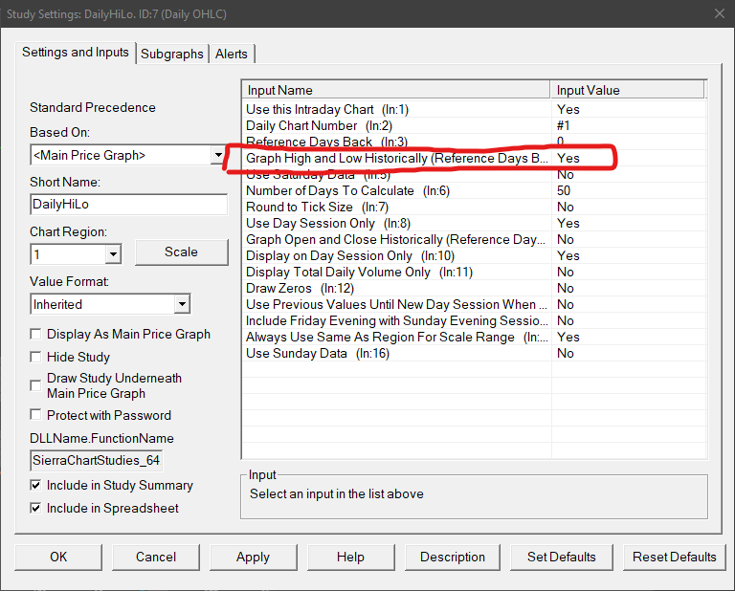Open the Chart Region dropdown
Viewport: 735px width, 591px height.
click(113, 254)
